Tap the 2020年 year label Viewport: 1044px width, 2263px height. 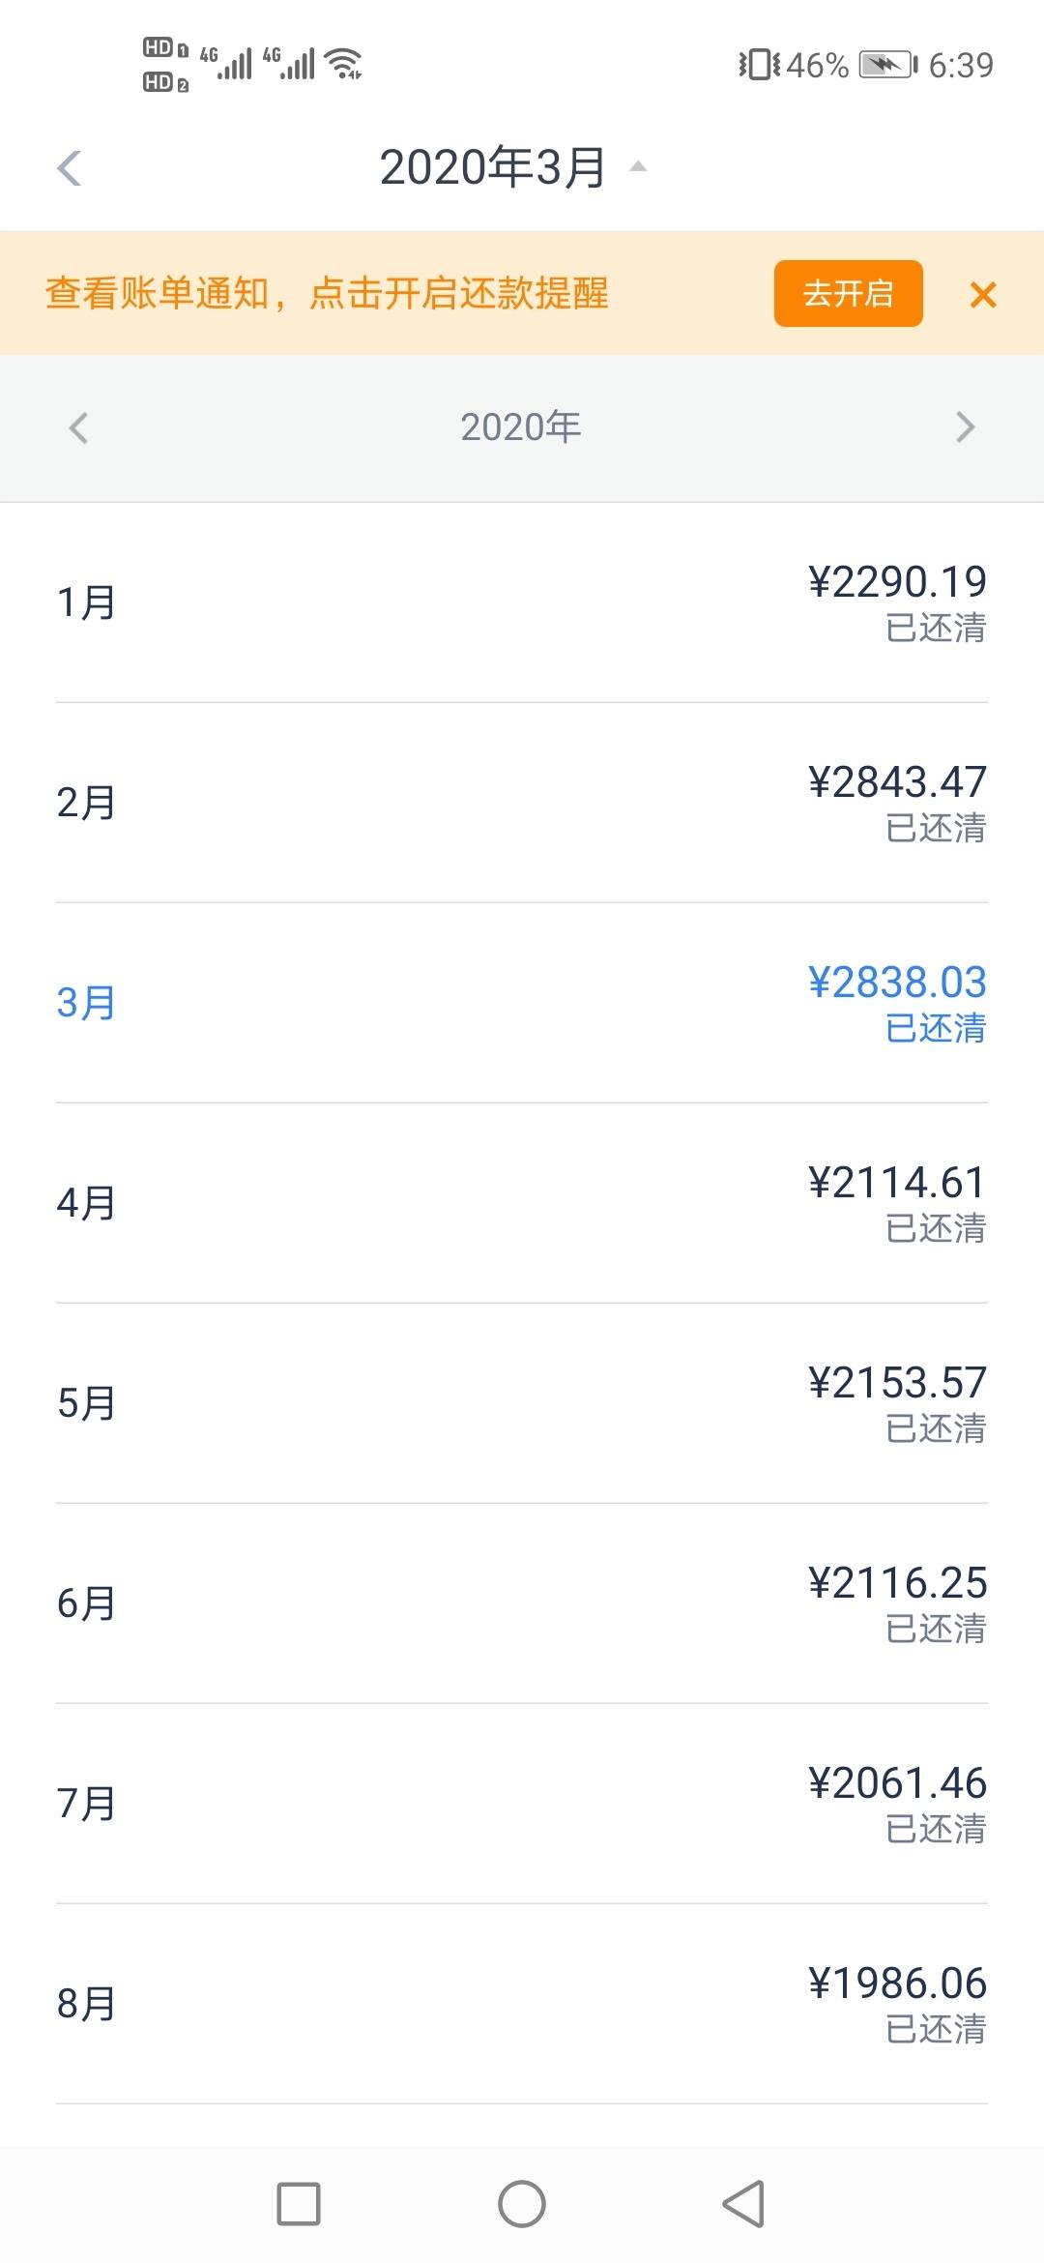[x=521, y=426]
